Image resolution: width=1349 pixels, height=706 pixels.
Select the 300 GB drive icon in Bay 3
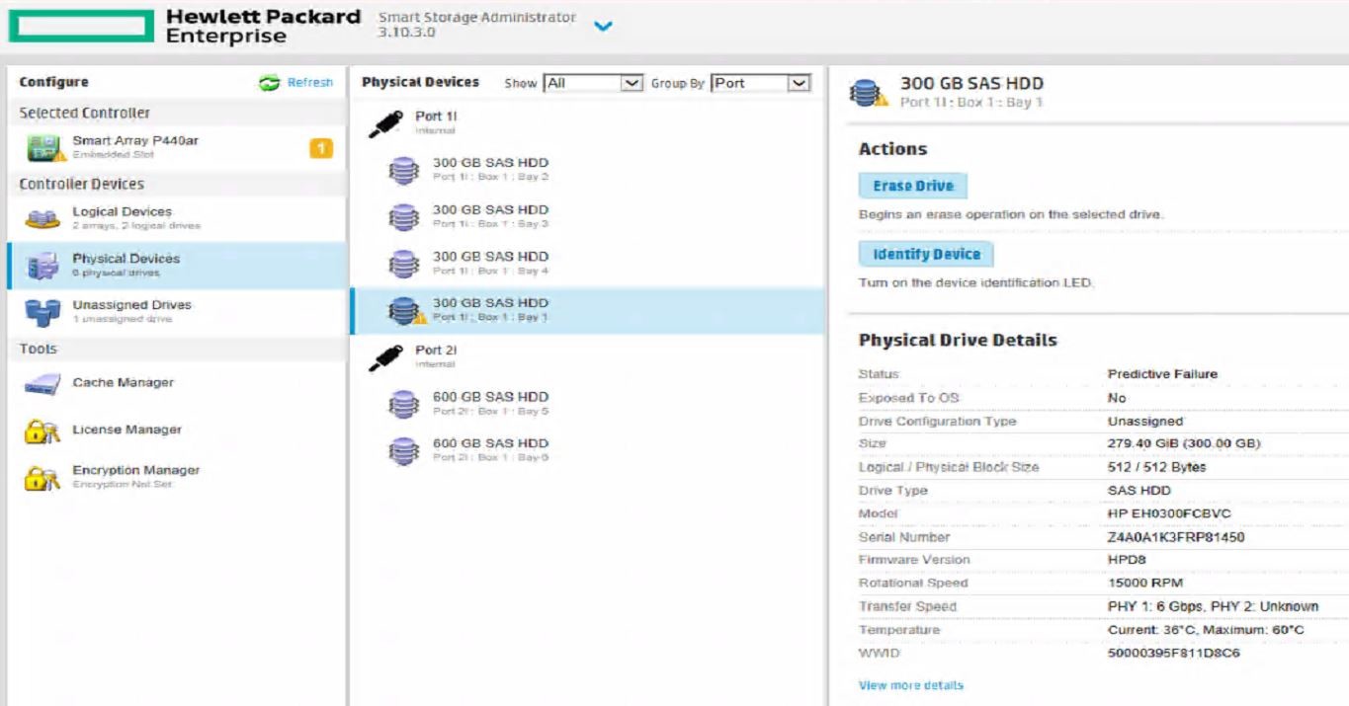403,217
